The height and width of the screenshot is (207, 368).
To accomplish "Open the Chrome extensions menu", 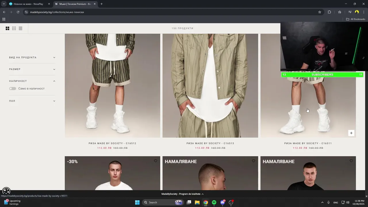I will [329, 12].
